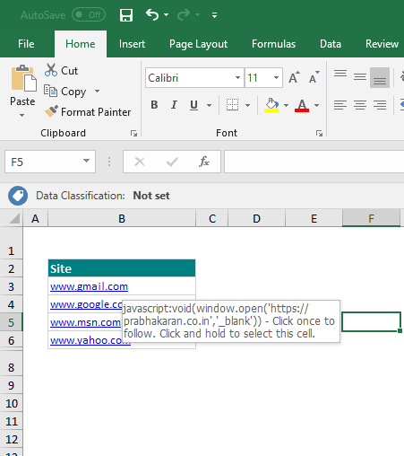The image size is (404, 456).
Task: Open Font settings dialog launcher
Action: (x=319, y=134)
